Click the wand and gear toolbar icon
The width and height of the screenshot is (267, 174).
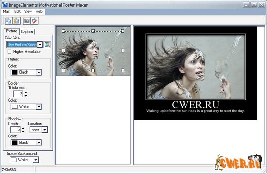pos(34,21)
